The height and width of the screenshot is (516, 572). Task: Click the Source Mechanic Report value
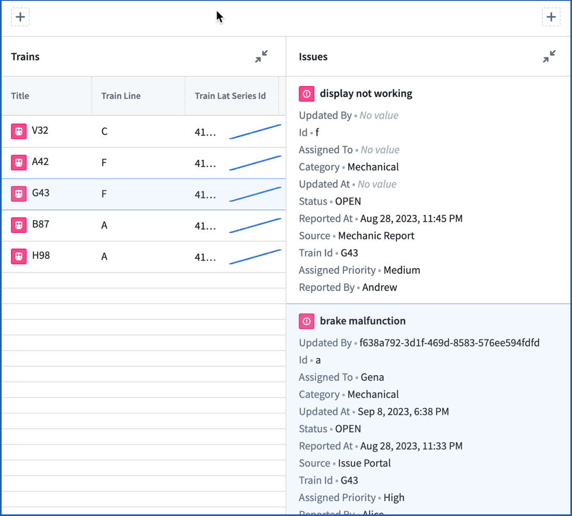pos(376,236)
